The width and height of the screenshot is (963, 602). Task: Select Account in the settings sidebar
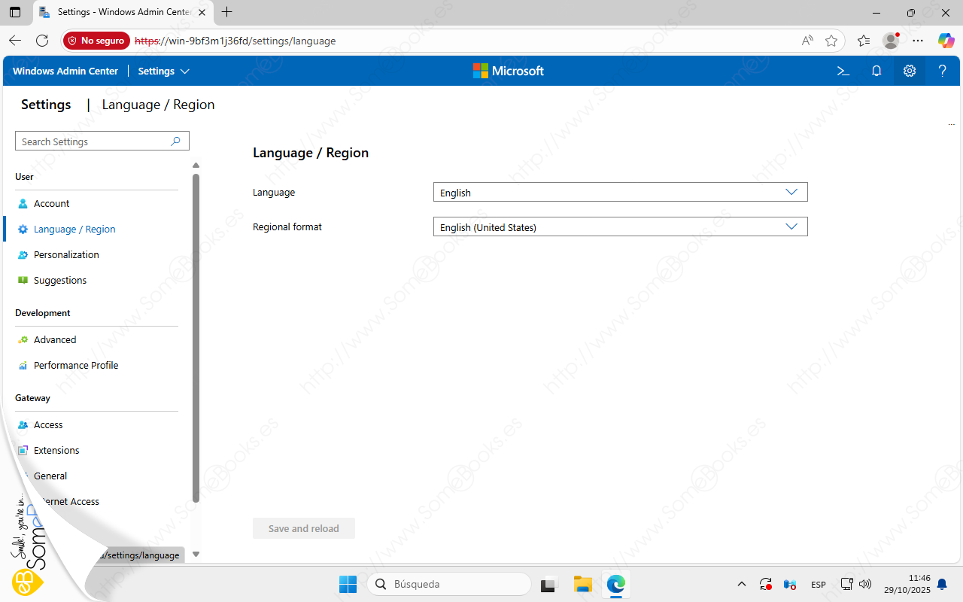[51, 203]
